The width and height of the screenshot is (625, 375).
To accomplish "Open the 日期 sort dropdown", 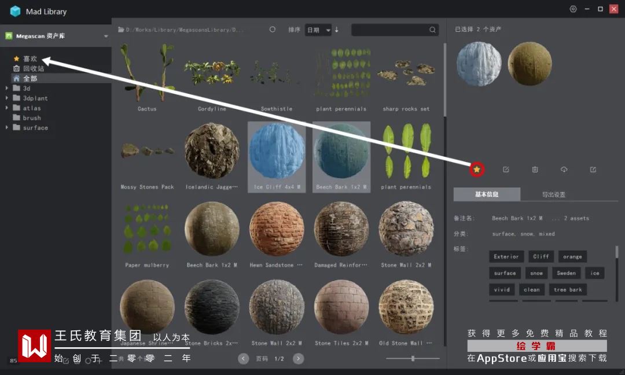I will [x=318, y=30].
